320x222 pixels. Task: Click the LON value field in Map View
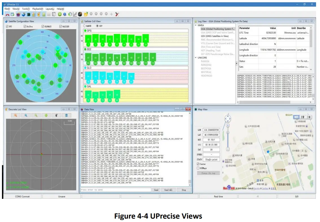pos(211,130)
